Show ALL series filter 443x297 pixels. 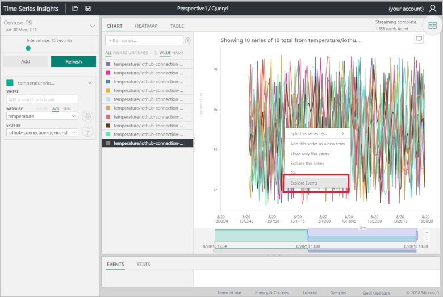tap(108, 53)
